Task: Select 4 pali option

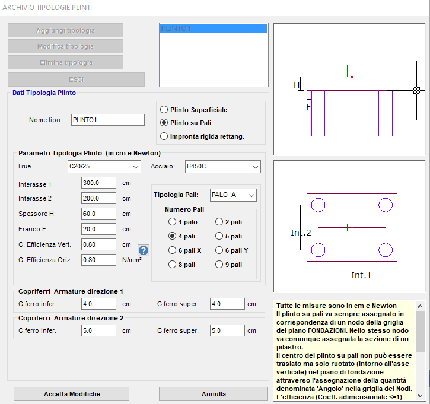Action: click(172, 236)
